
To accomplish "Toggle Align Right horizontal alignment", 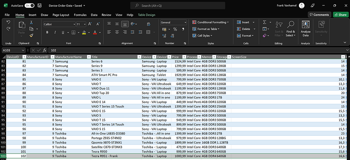I will coord(125,32).
